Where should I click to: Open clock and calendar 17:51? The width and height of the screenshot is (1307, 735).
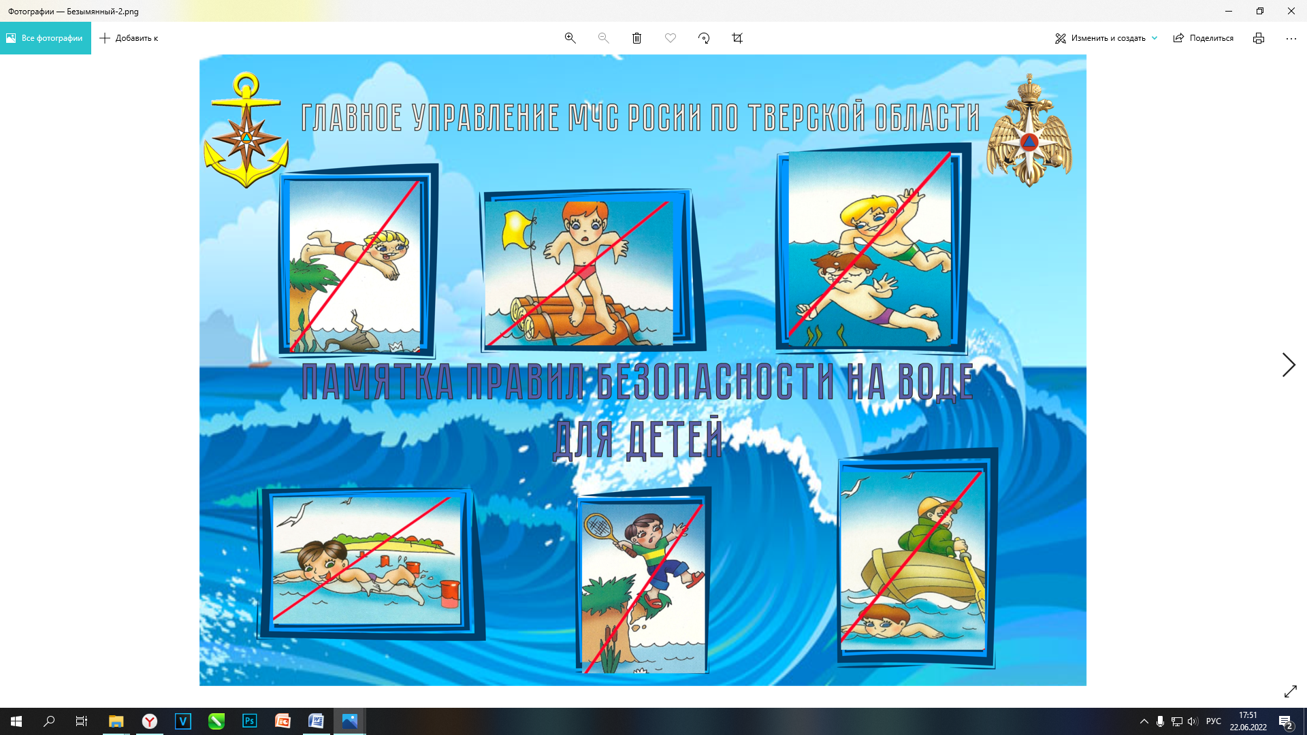1248,721
